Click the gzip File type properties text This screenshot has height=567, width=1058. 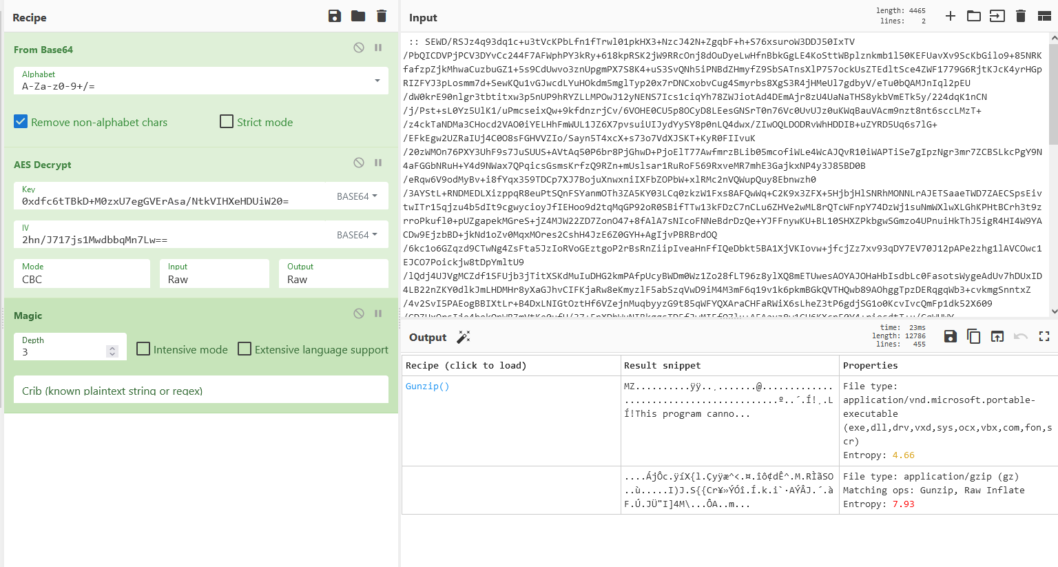coord(931,477)
